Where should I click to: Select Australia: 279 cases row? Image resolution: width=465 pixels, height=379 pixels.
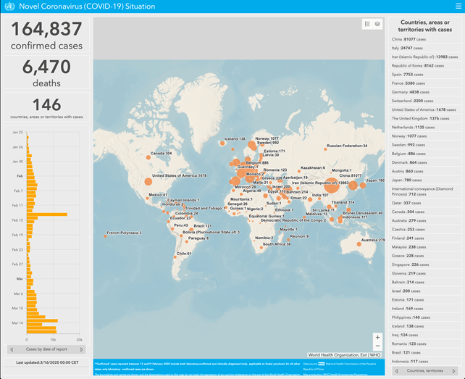pos(425,220)
